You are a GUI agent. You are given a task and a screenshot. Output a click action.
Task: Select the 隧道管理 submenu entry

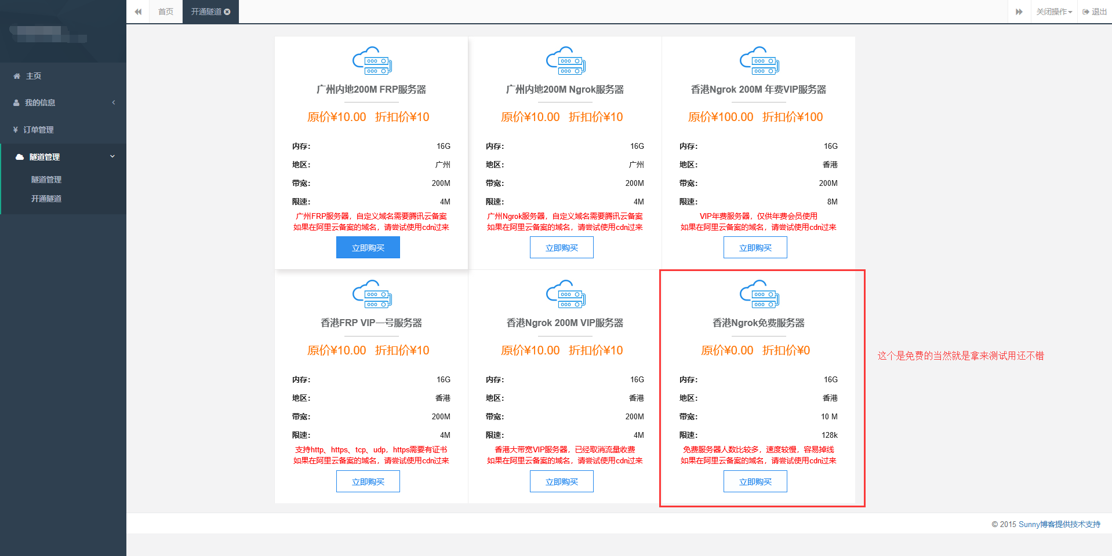point(46,180)
